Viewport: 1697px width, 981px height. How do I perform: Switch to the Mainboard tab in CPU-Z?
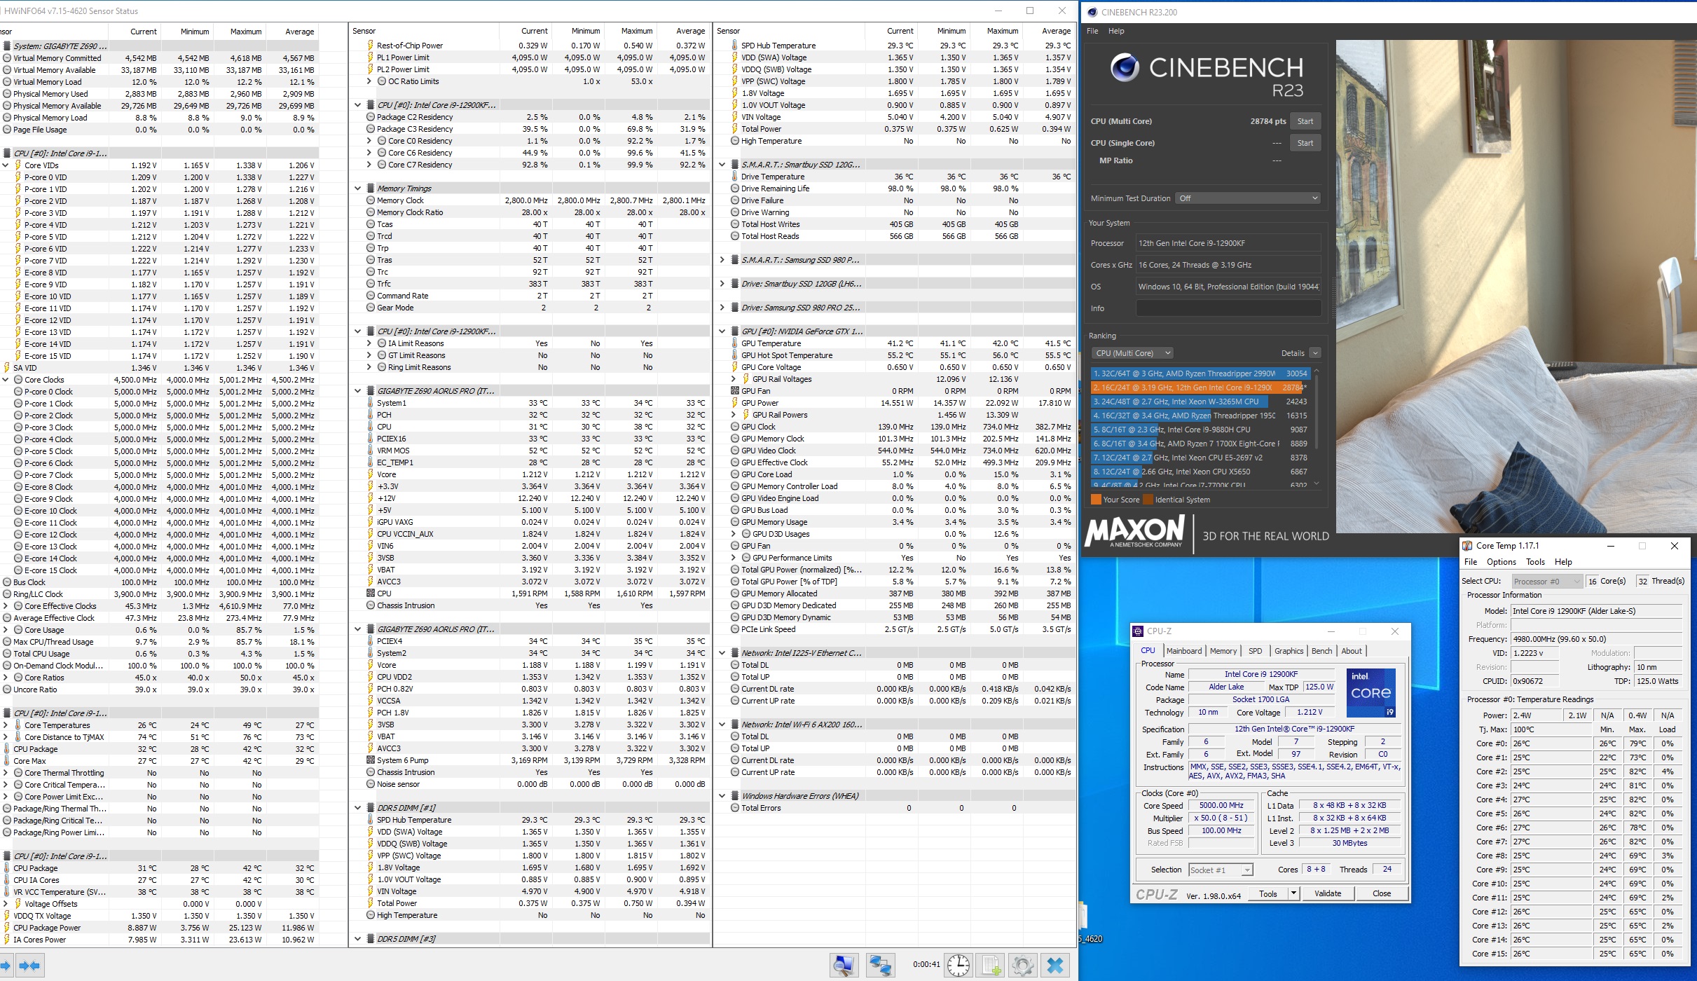pos(1183,651)
